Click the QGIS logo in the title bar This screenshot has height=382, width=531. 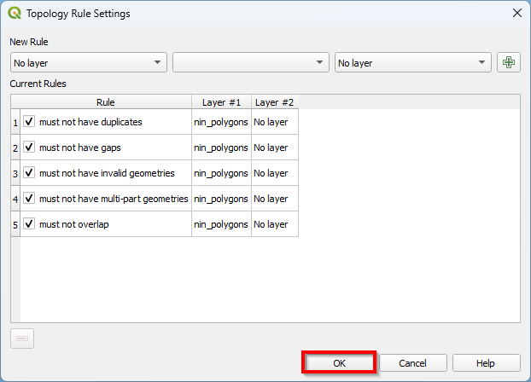pos(14,14)
